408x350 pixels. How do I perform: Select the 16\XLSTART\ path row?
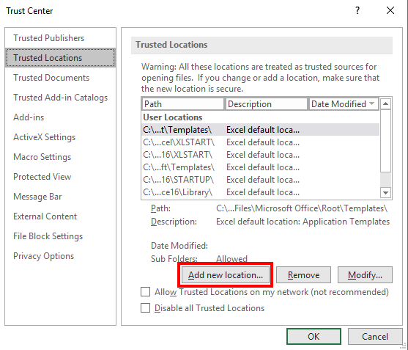(260, 155)
